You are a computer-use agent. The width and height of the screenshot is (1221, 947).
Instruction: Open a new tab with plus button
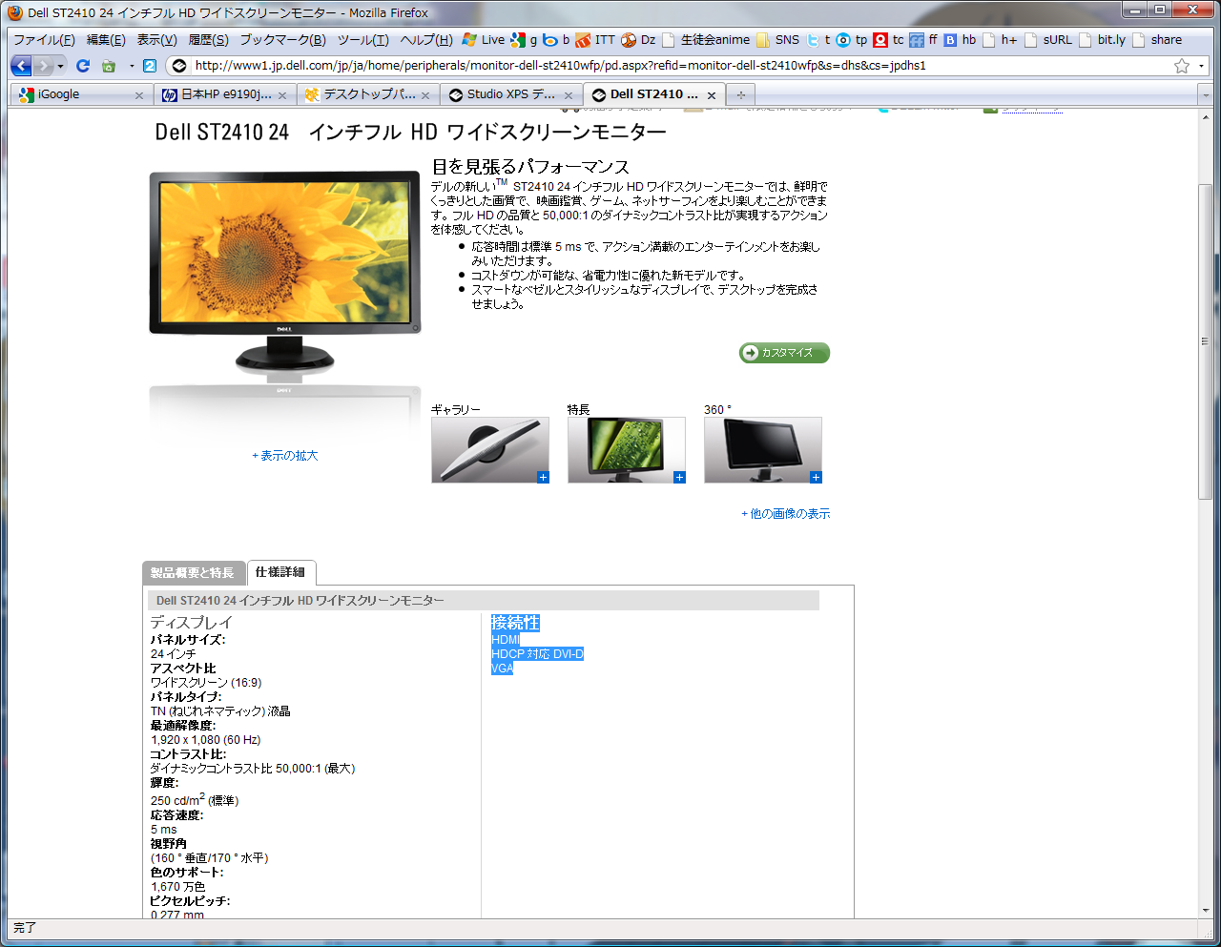(x=740, y=94)
